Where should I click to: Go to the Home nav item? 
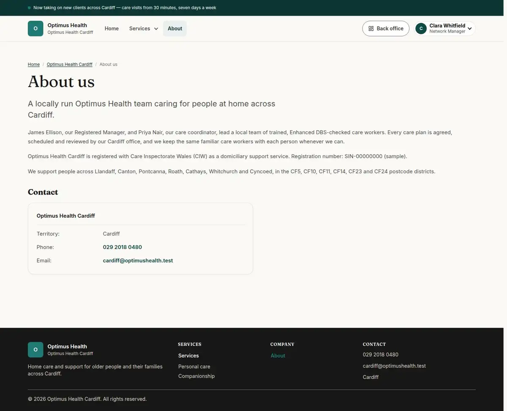click(x=112, y=28)
